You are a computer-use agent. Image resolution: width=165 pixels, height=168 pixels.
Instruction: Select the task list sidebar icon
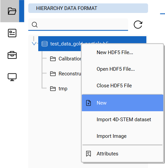pos(12,33)
